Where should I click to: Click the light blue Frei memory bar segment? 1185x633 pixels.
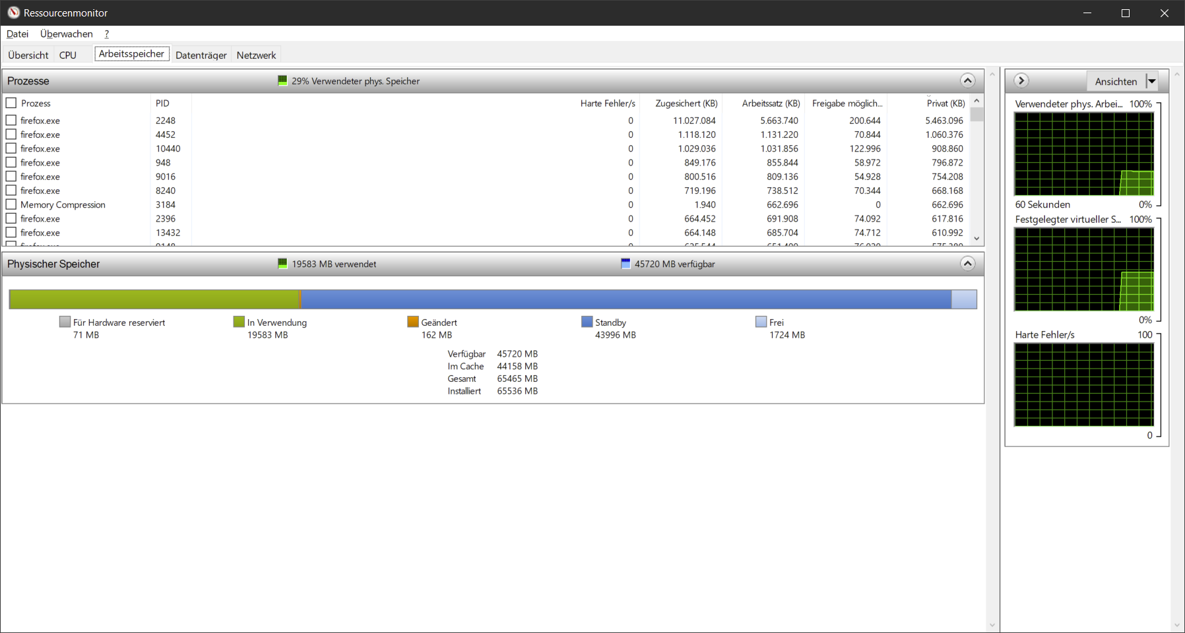coord(964,299)
